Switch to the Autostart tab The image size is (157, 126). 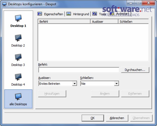pyautogui.click(x=120, y=14)
